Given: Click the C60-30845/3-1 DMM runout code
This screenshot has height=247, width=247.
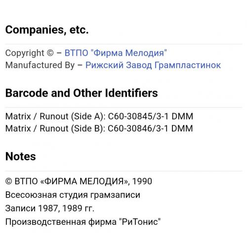Looking at the screenshot, I should [151, 116].
